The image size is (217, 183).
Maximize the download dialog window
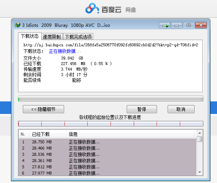pyautogui.click(x=189, y=25)
